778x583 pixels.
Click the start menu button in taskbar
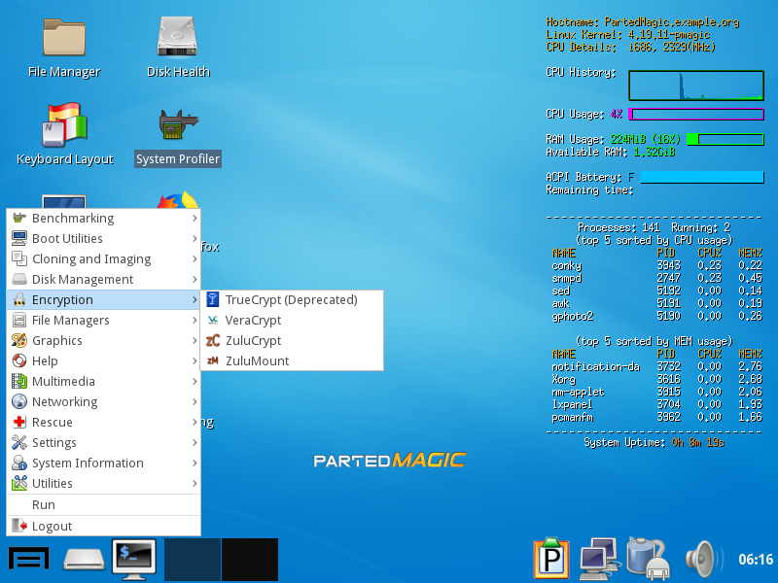point(29,560)
